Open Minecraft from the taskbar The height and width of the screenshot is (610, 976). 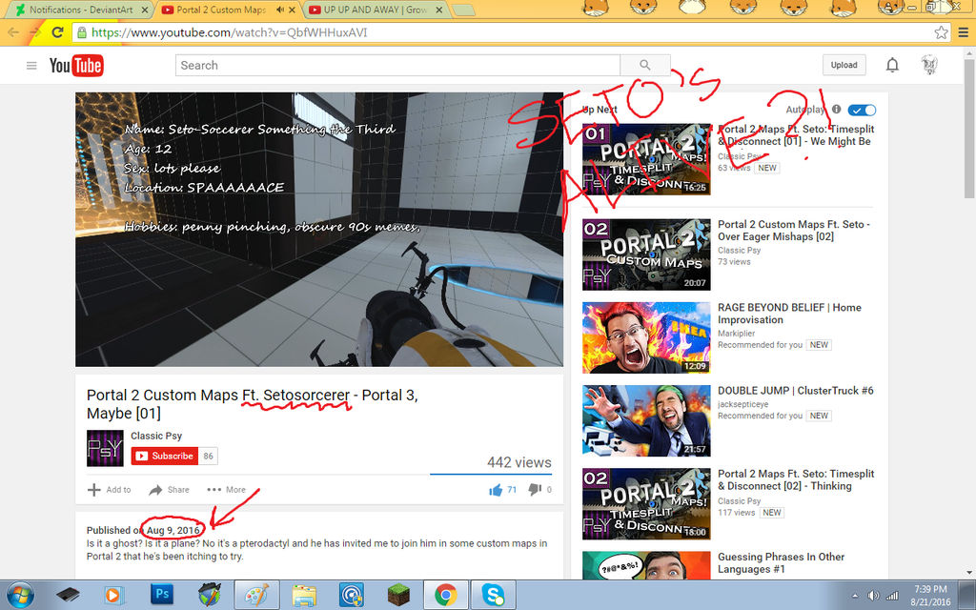coord(398,595)
